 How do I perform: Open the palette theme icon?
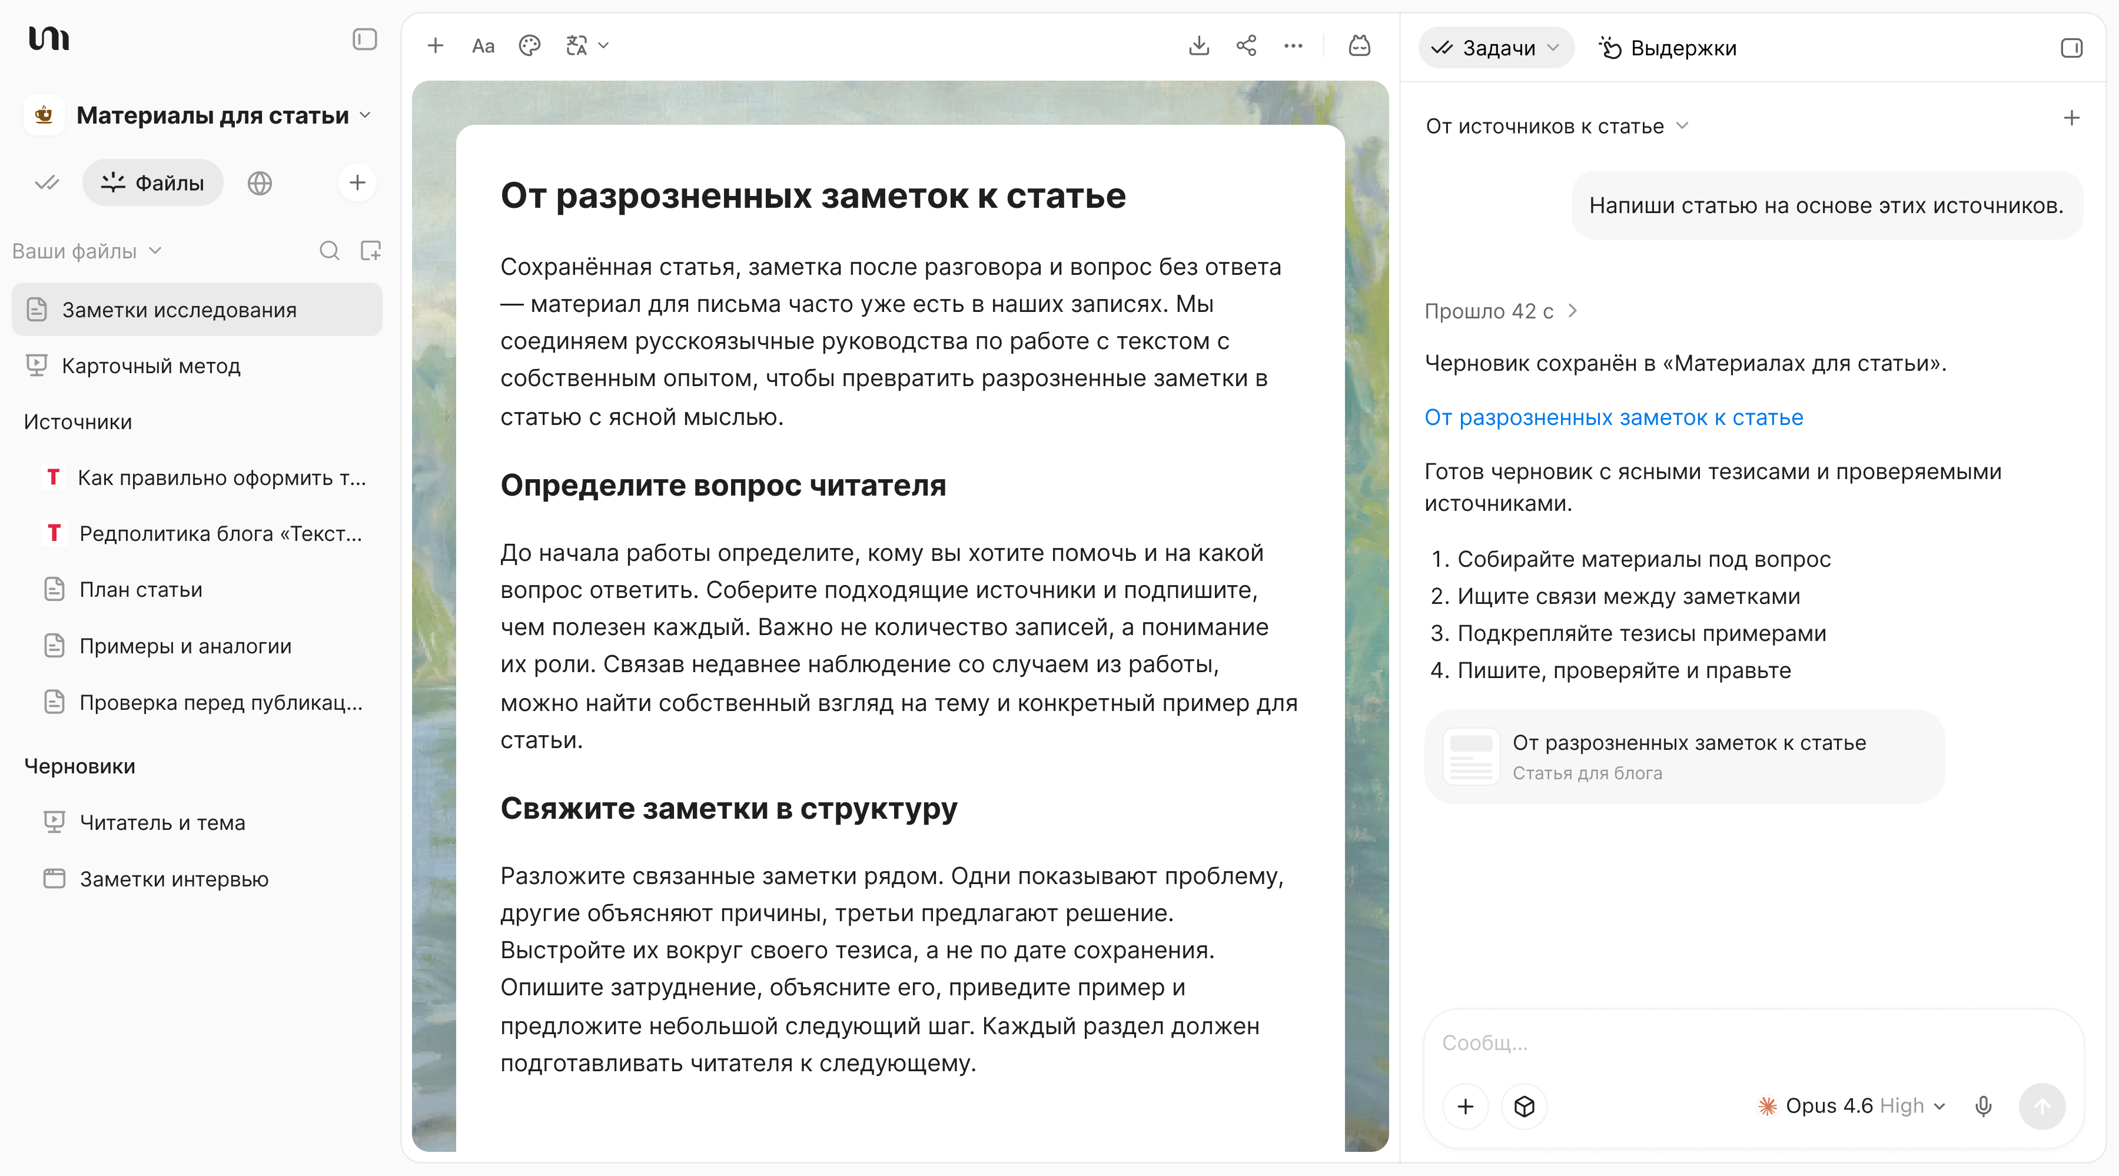click(x=530, y=46)
